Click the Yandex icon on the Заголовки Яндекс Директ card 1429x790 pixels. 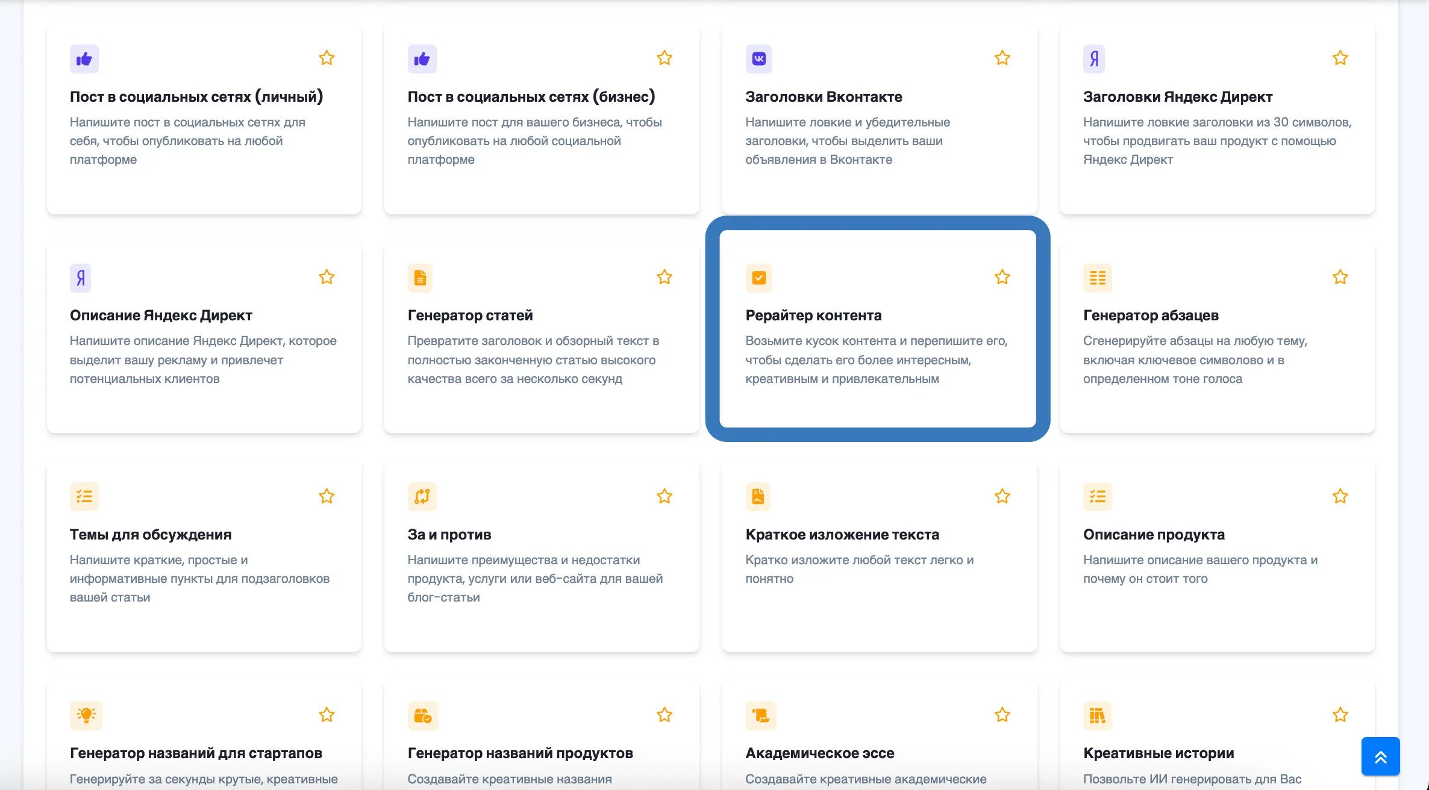[1093, 59]
